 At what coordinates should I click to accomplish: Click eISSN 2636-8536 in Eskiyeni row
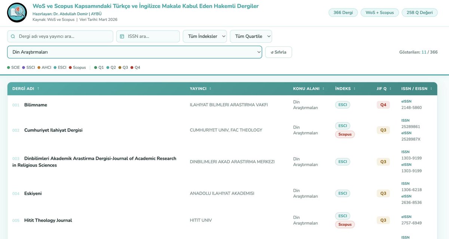[412, 202]
